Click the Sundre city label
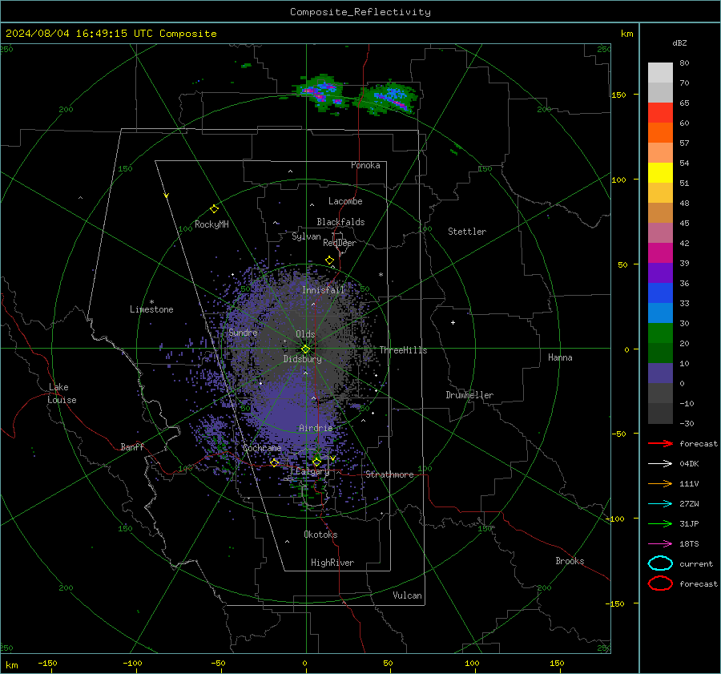 point(243,332)
